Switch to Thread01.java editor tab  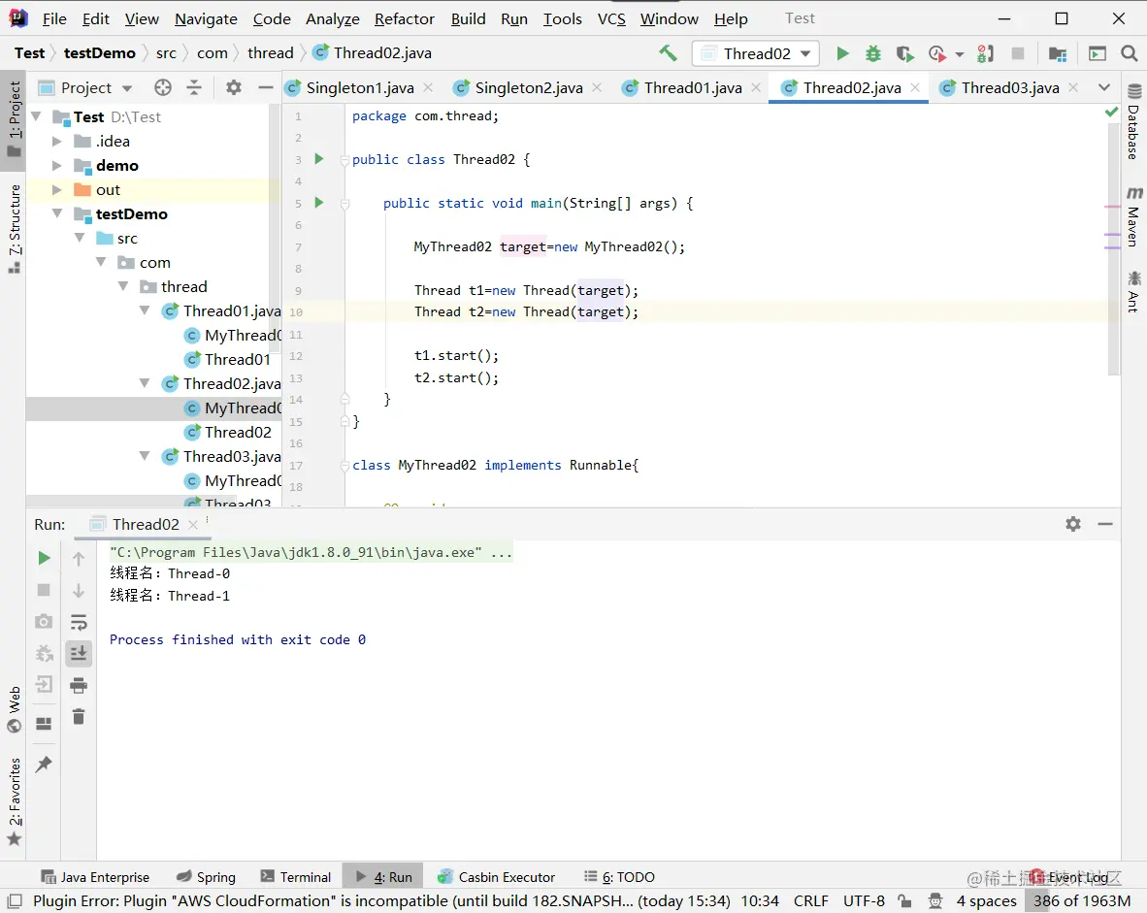tap(692, 87)
